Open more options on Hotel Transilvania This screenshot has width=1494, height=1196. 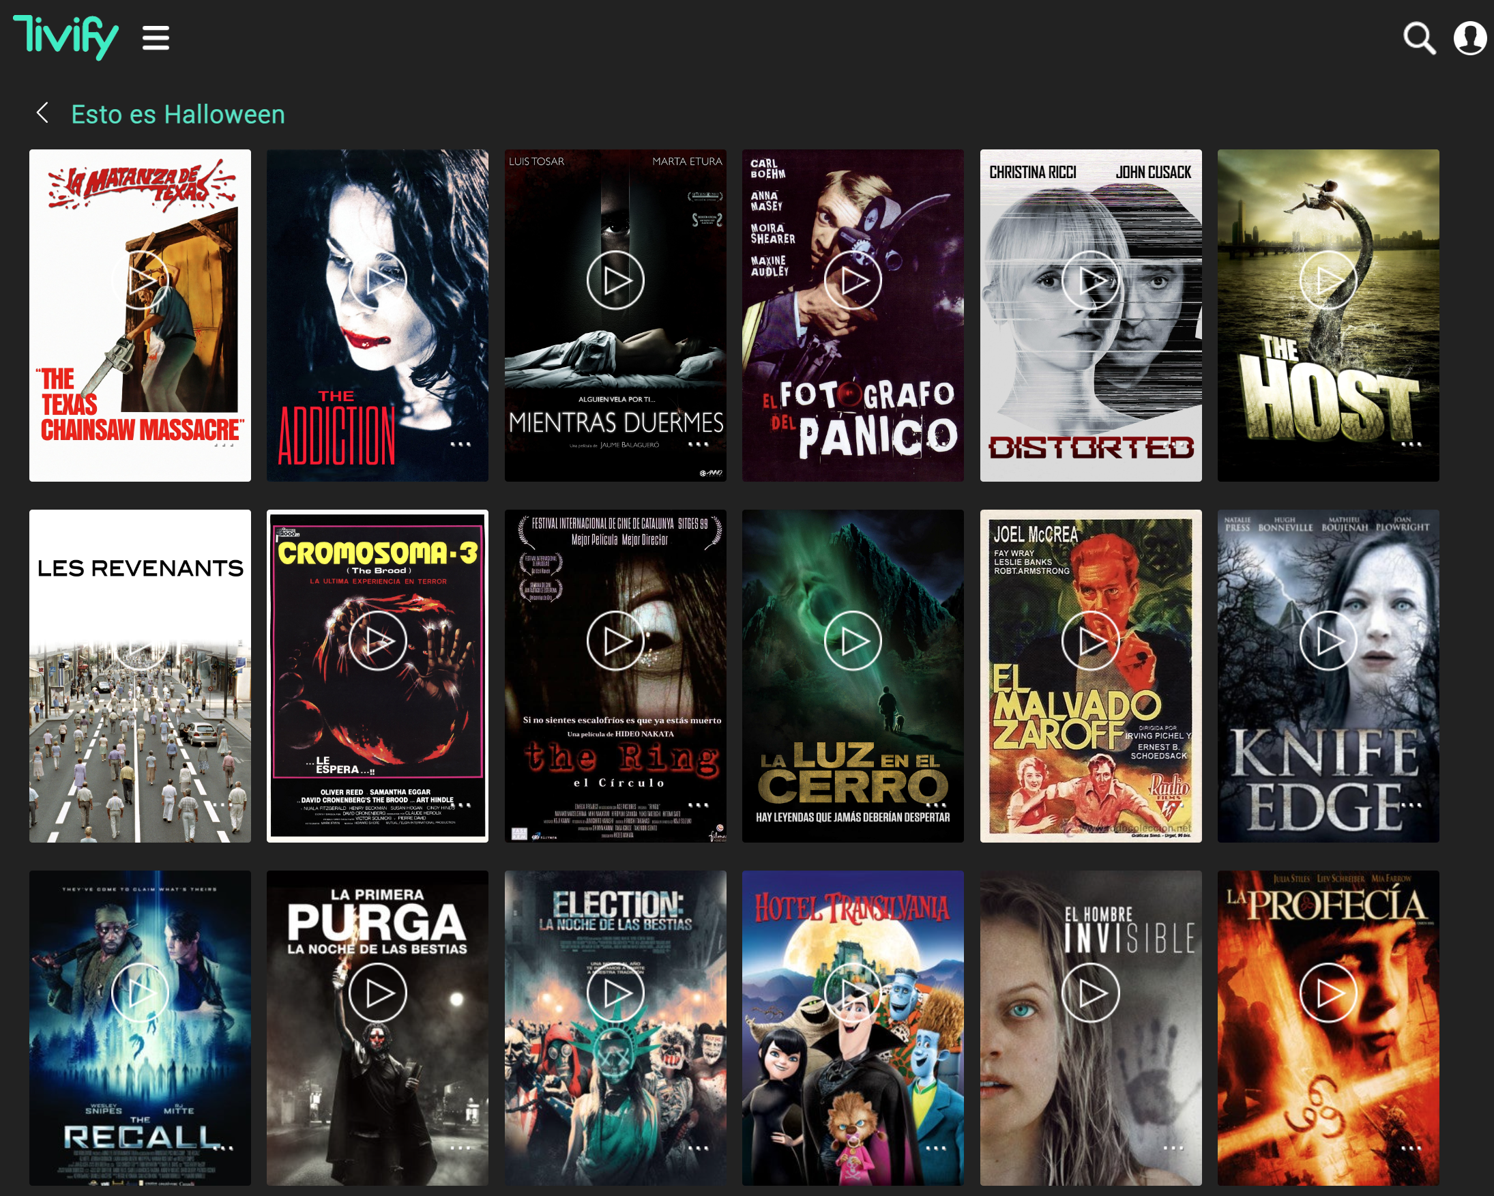click(936, 1148)
